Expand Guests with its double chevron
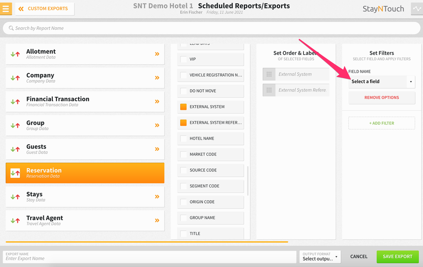This screenshot has width=423, height=267. (x=157, y=149)
